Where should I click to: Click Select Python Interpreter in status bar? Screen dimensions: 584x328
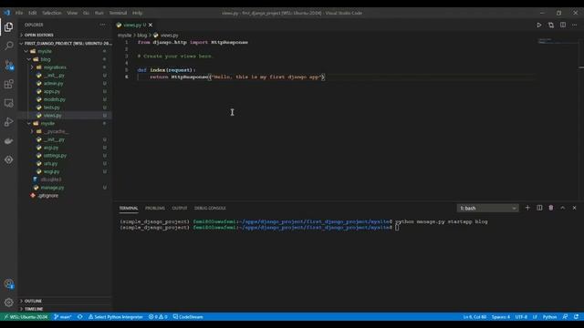[x=116, y=317]
